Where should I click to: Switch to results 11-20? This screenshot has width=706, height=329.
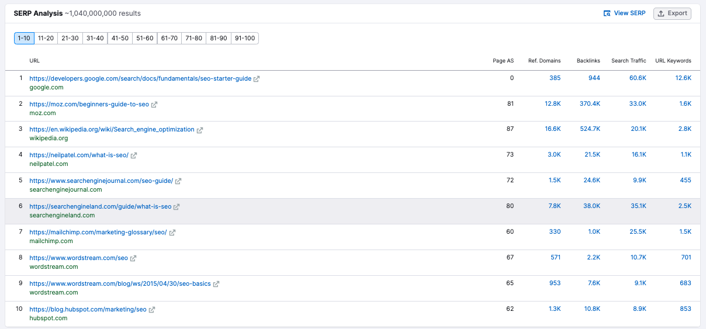(46, 38)
